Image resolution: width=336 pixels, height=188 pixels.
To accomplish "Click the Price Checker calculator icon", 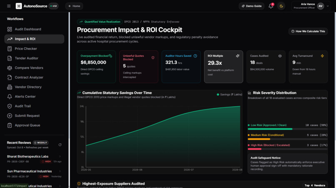I will coord(10,49).
